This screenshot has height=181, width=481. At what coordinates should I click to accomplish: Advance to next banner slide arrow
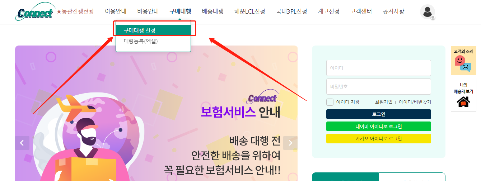(290, 143)
